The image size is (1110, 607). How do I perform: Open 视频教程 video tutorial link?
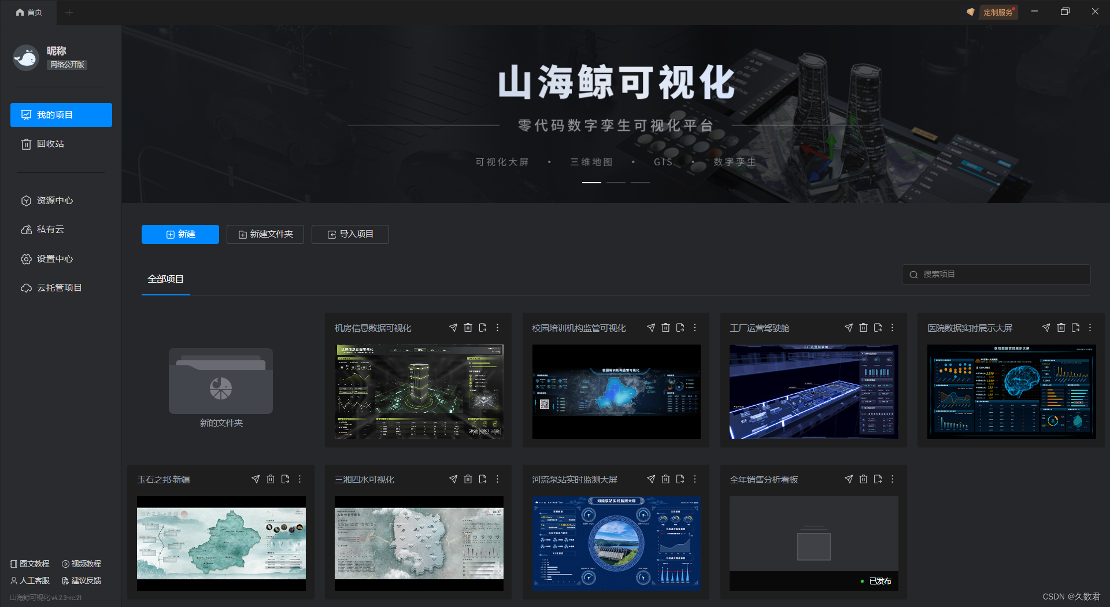coord(82,564)
